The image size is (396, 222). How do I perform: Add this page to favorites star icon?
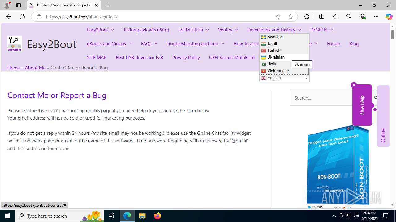(x=290, y=17)
